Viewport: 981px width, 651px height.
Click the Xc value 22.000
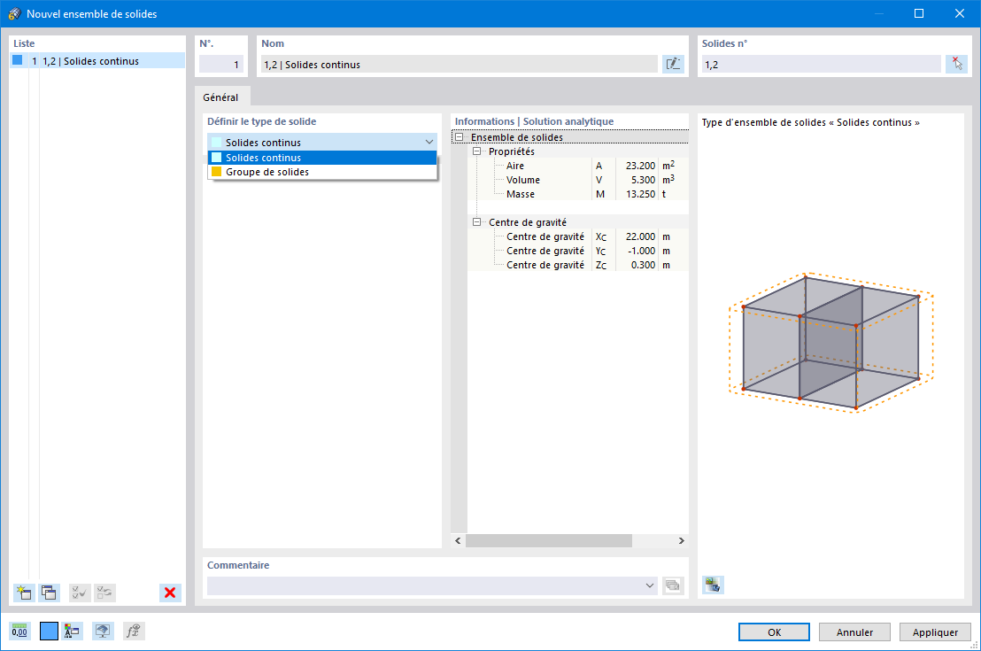tap(640, 236)
